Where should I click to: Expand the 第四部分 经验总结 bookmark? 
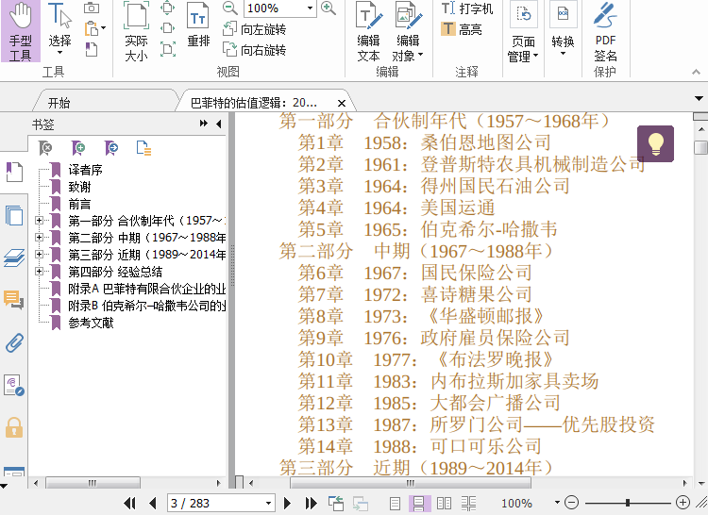coord(40,272)
